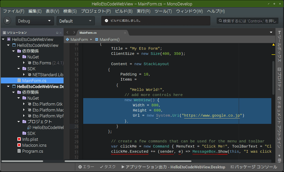This screenshot has width=284, height=172.
Task: Expand the Eto.Forms (2.4.1) package node
Action: coord(24,63)
